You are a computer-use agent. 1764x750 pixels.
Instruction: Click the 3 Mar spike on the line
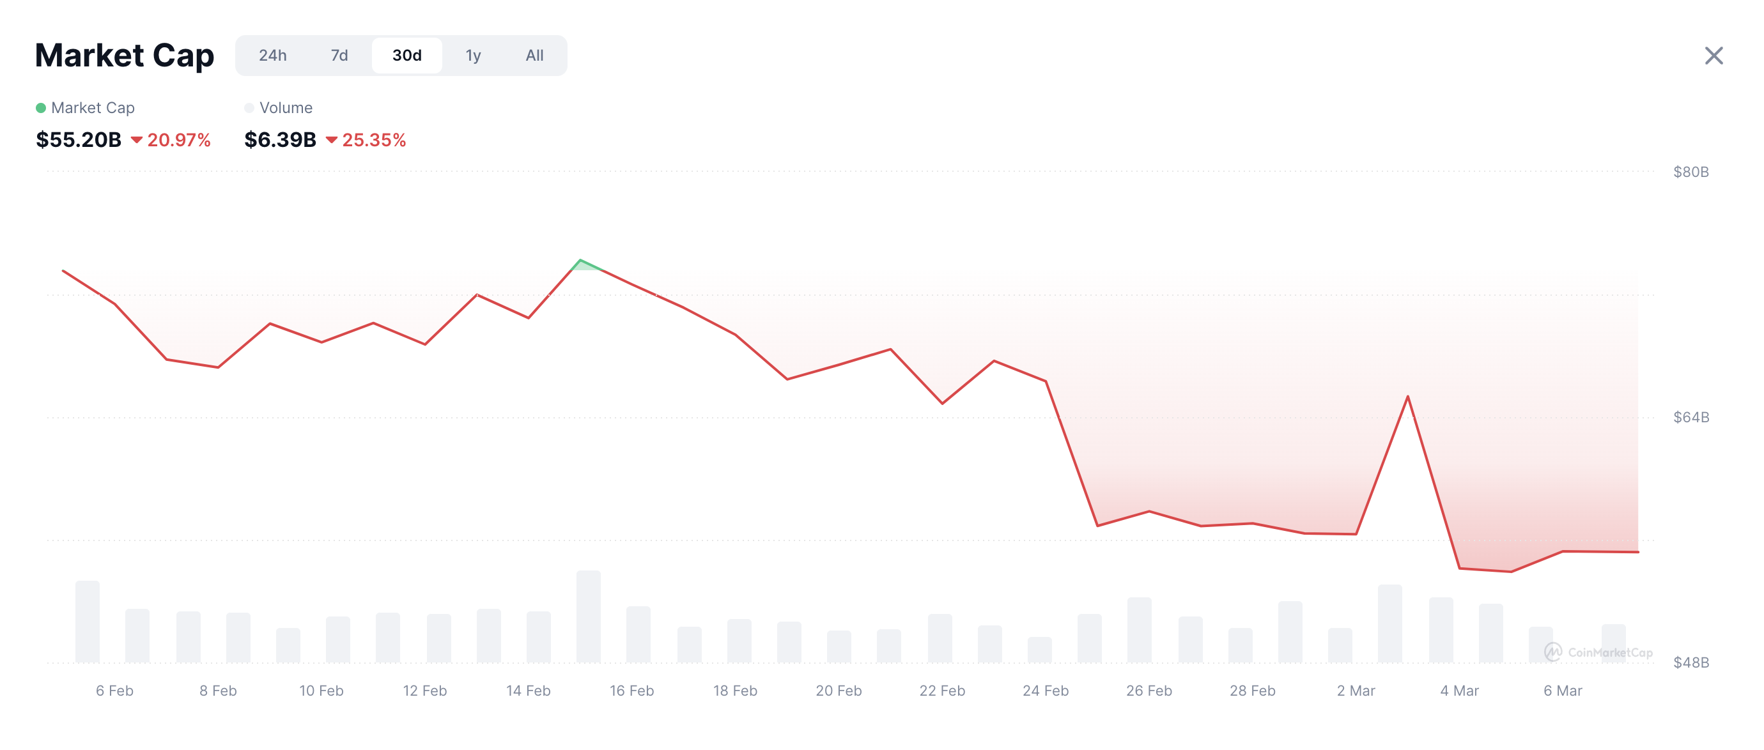tap(1408, 397)
